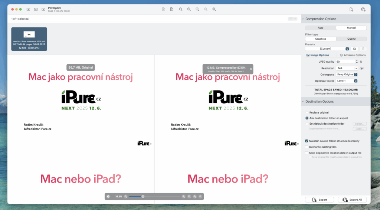The image size is (380, 210).
Task: Click the save preset icon next to Presets
Action: (x=354, y=49)
